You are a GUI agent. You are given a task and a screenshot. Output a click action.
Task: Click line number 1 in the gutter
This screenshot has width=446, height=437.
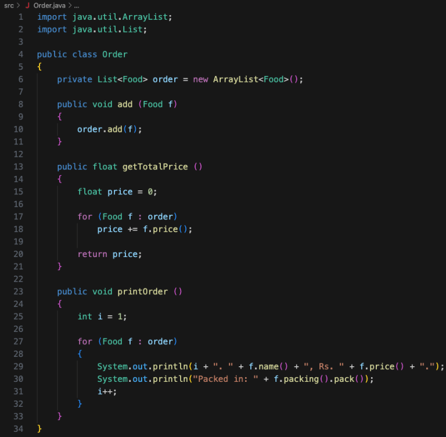coord(20,16)
